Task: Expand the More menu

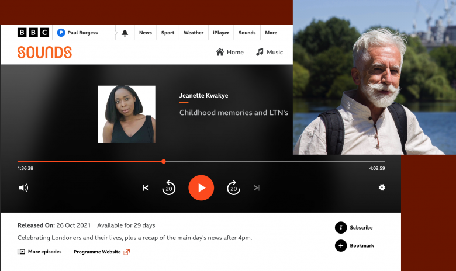Action: pyautogui.click(x=271, y=33)
